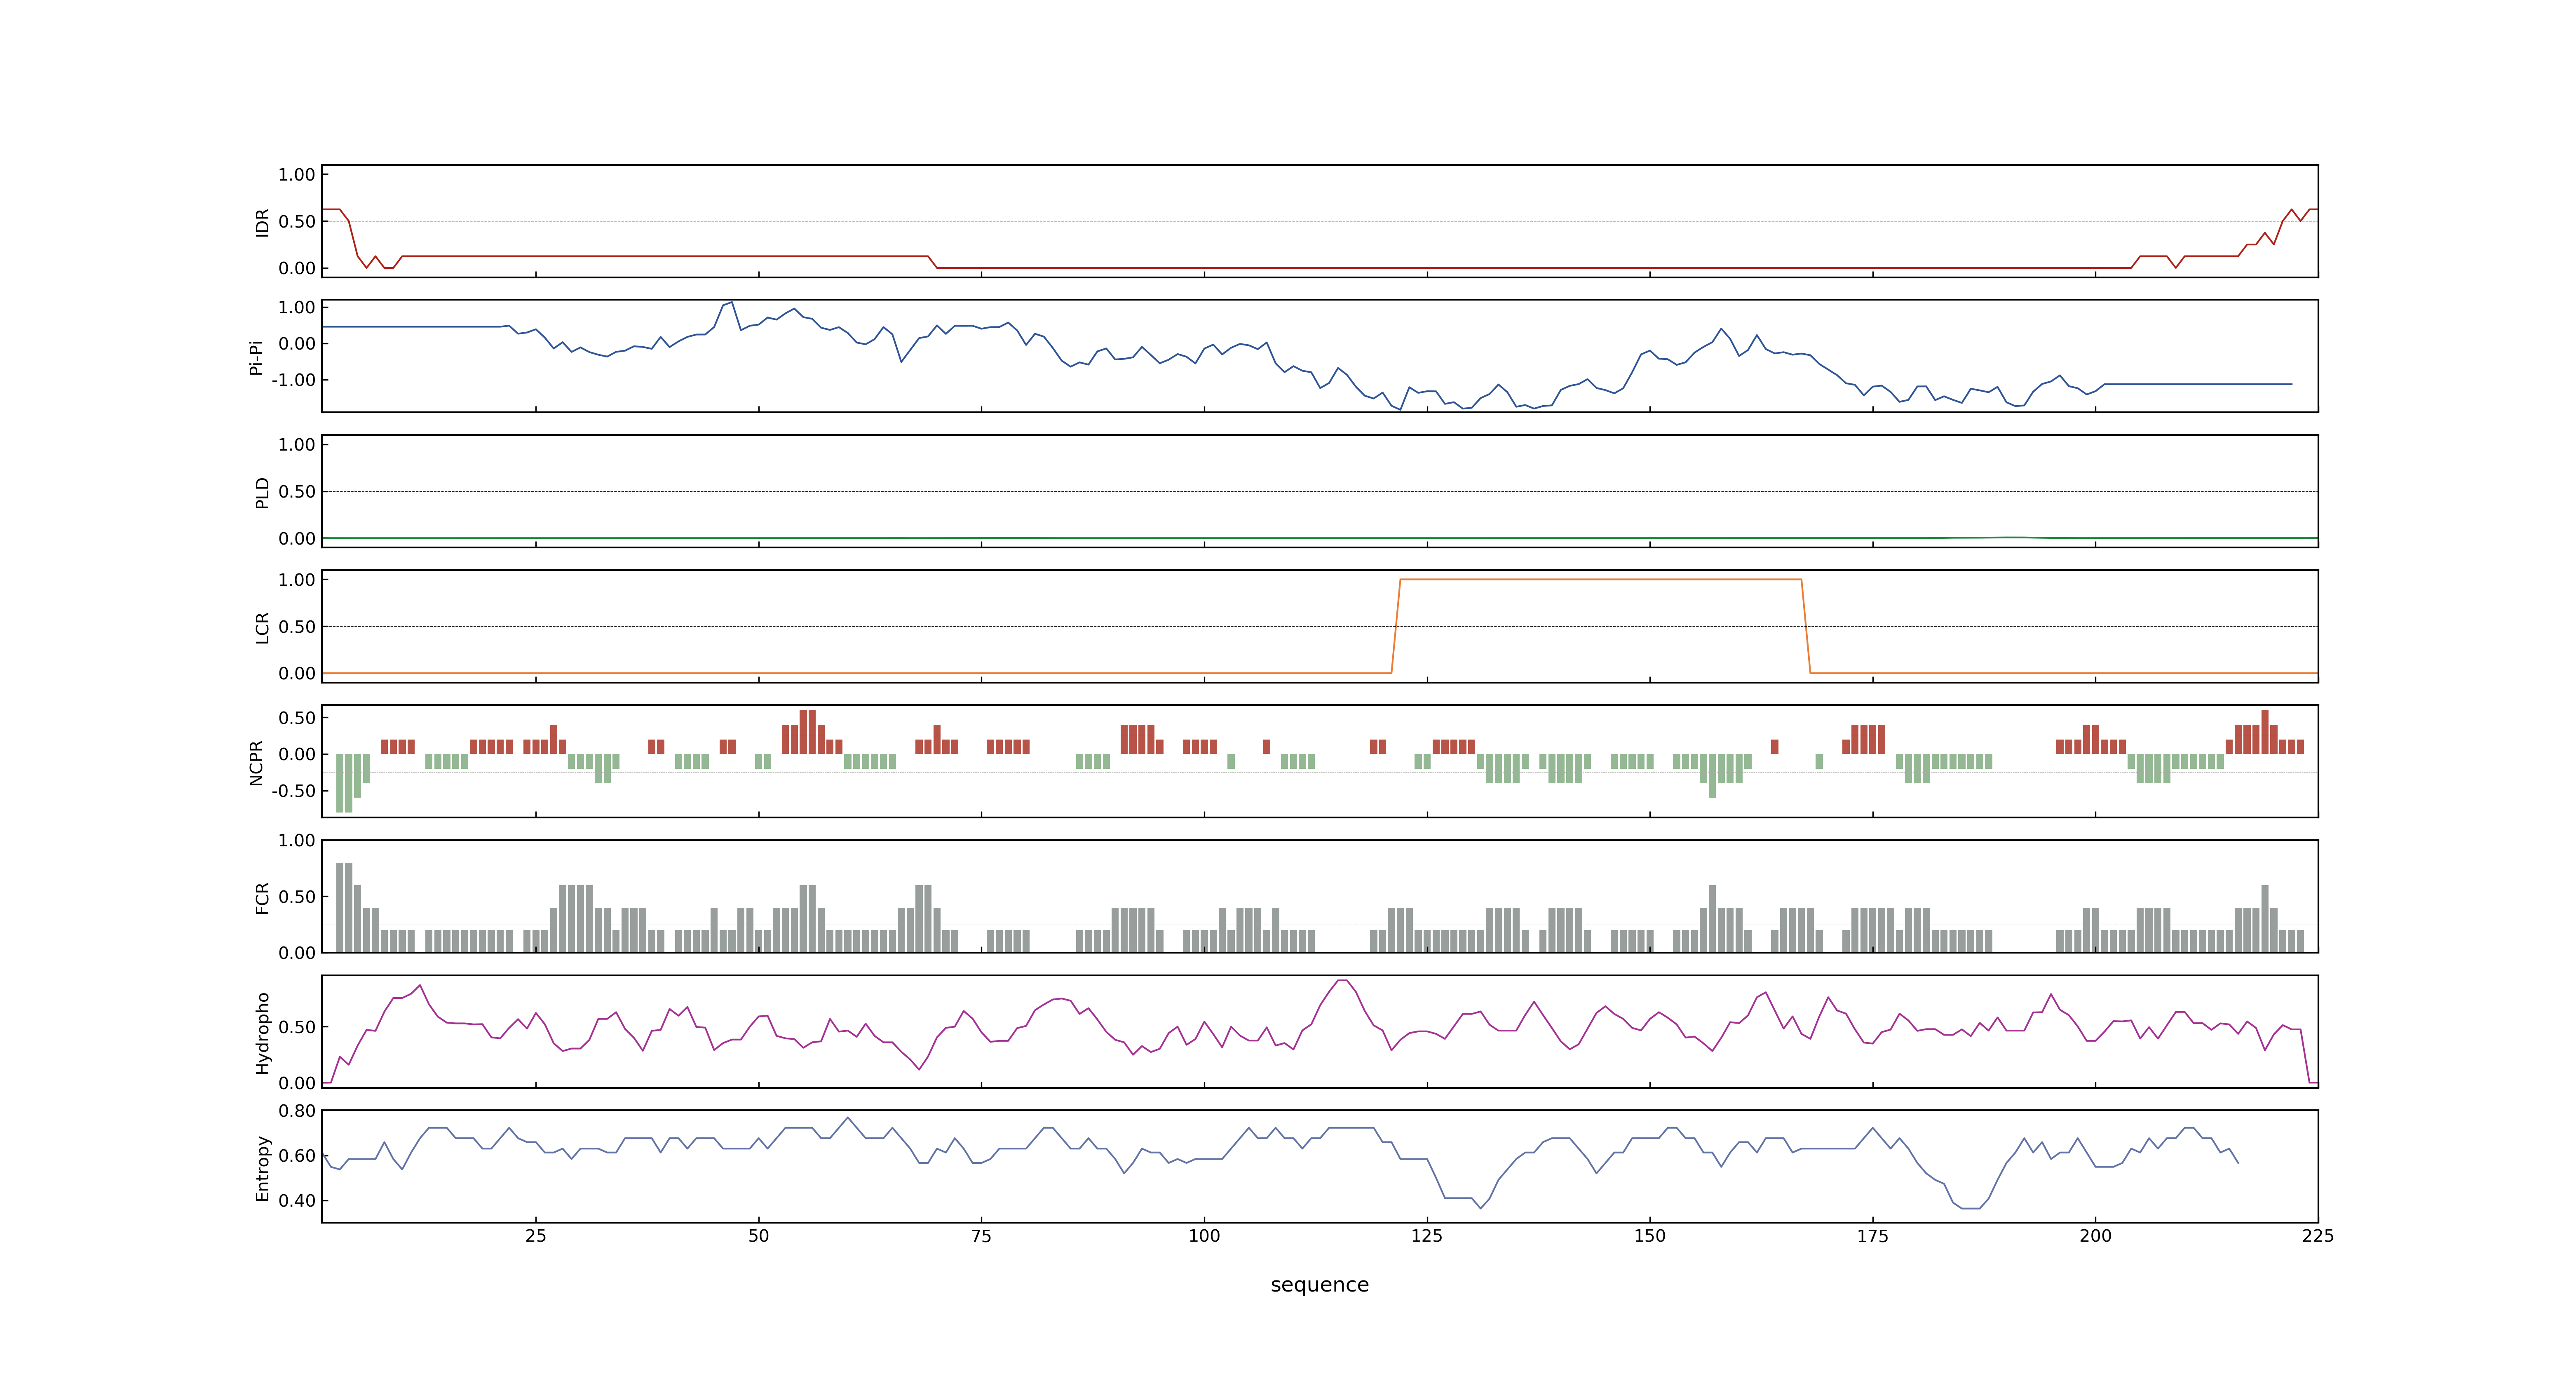This screenshot has height=1374, width=2576.
Task: Click the 'Entropy' y-axis label
Action: tap(263, 1168)
